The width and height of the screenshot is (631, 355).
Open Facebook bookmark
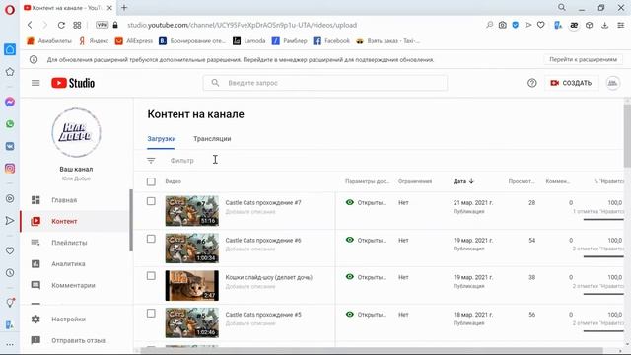point(331,41)
